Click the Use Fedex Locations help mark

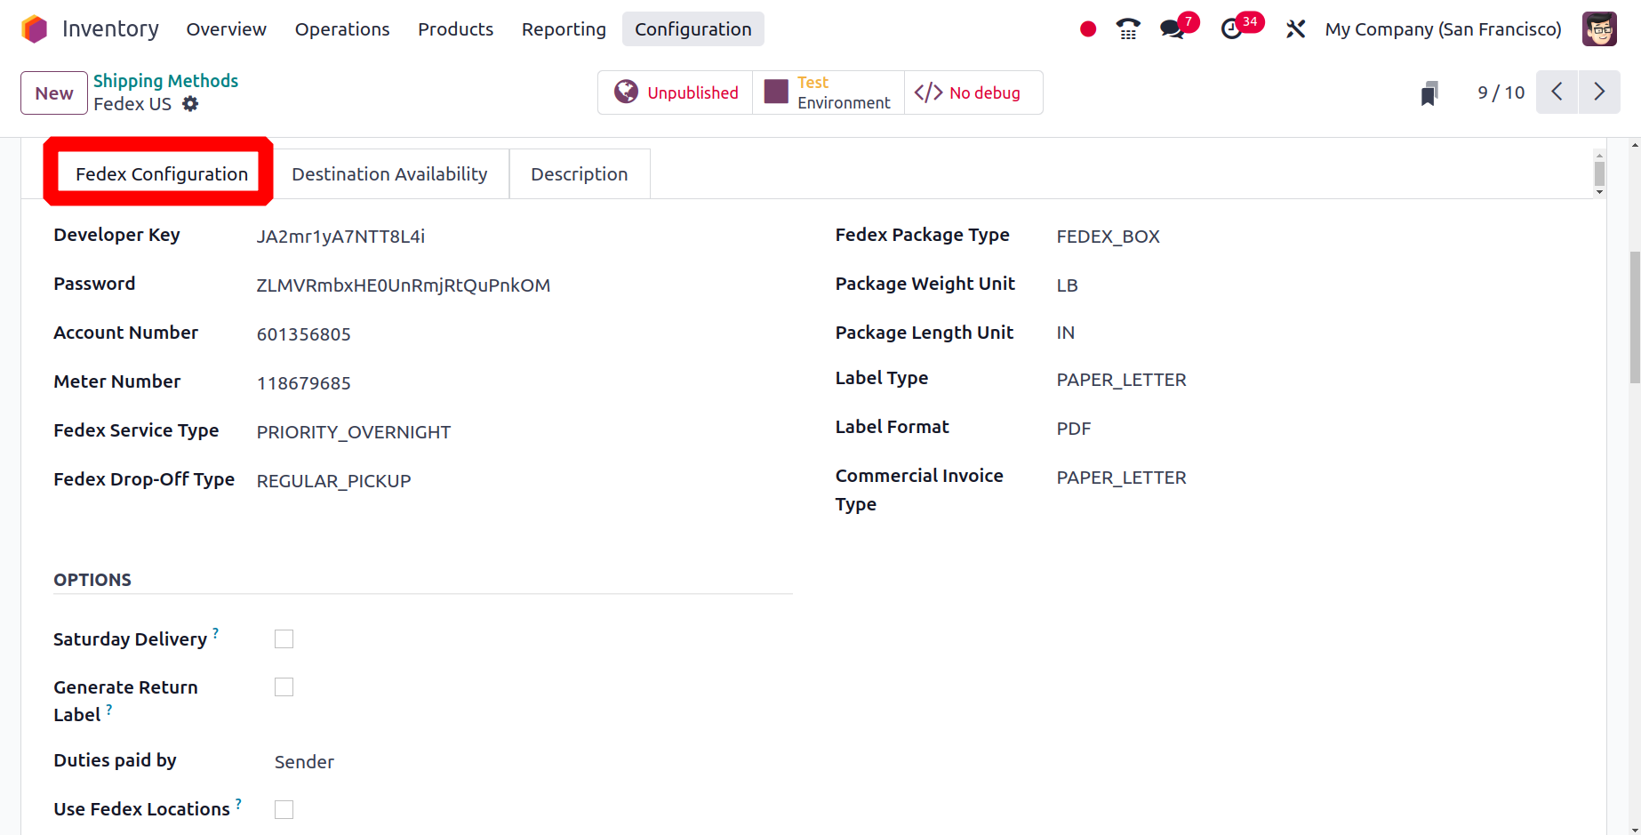(x=238, y=803)
